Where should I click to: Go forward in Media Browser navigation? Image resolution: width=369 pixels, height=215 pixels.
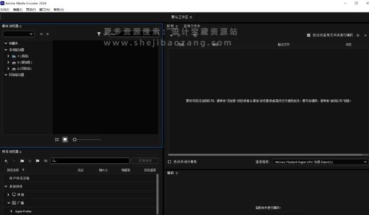coord(47,34)
